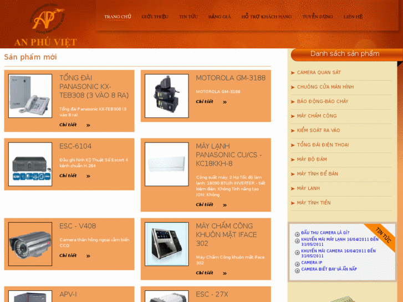Open the Máy Chấm Công Khuôn Mặt title
403x302 pixels.
point(226,234)
